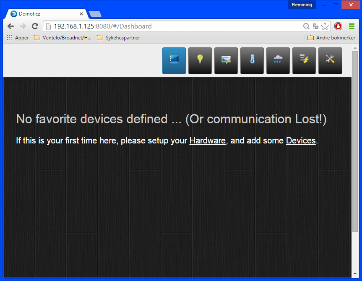Open the Utility lightning icon
The width and height of the screenshot is (362, 281).
(x=304, y=61)
